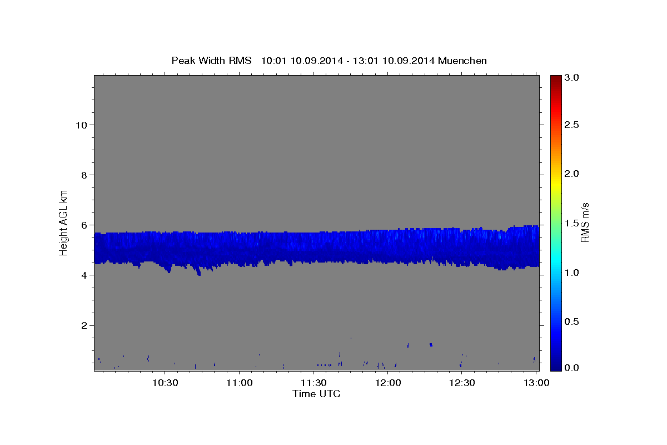Click the dark blue bottom of colorbar

(556, 365)
